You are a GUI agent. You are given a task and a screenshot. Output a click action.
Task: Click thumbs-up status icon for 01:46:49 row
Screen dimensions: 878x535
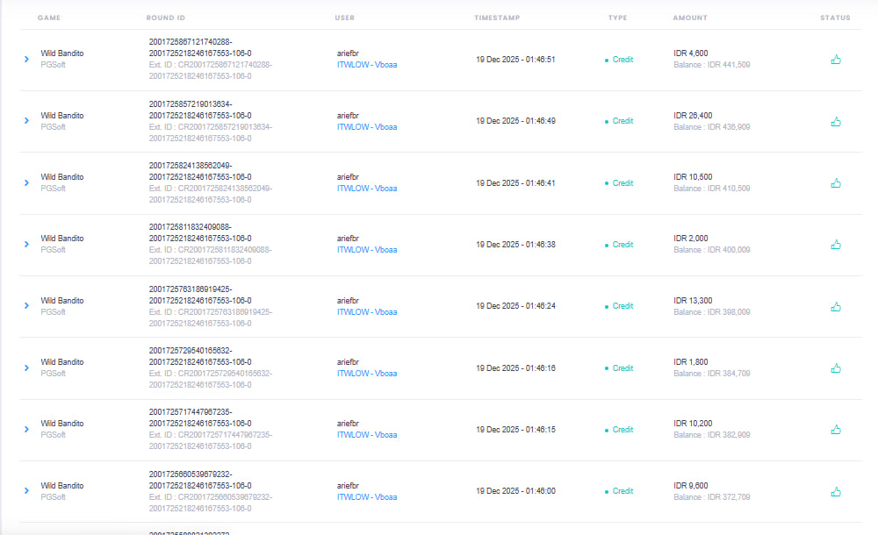836,121
